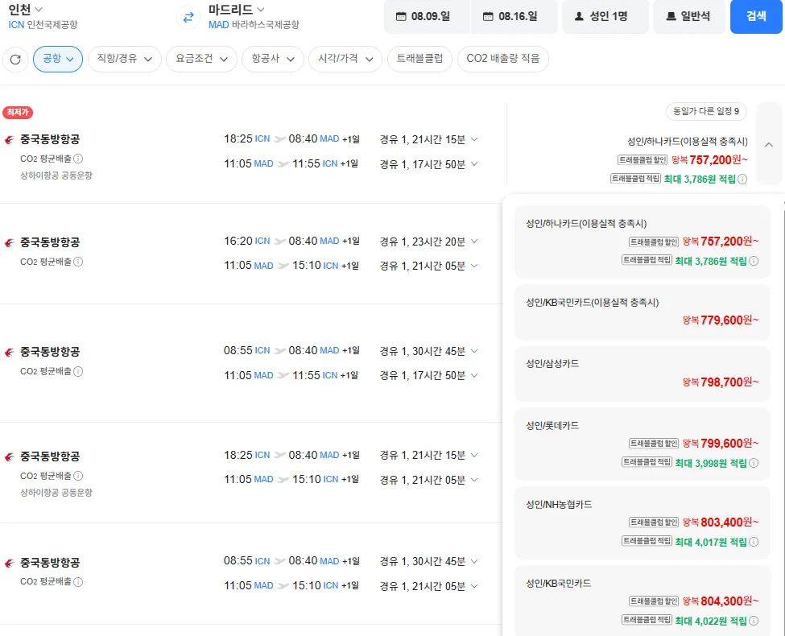Screen dimensions: 785x636
Task: Open return date 08.16 calendar
Action: tap(514, 17)
